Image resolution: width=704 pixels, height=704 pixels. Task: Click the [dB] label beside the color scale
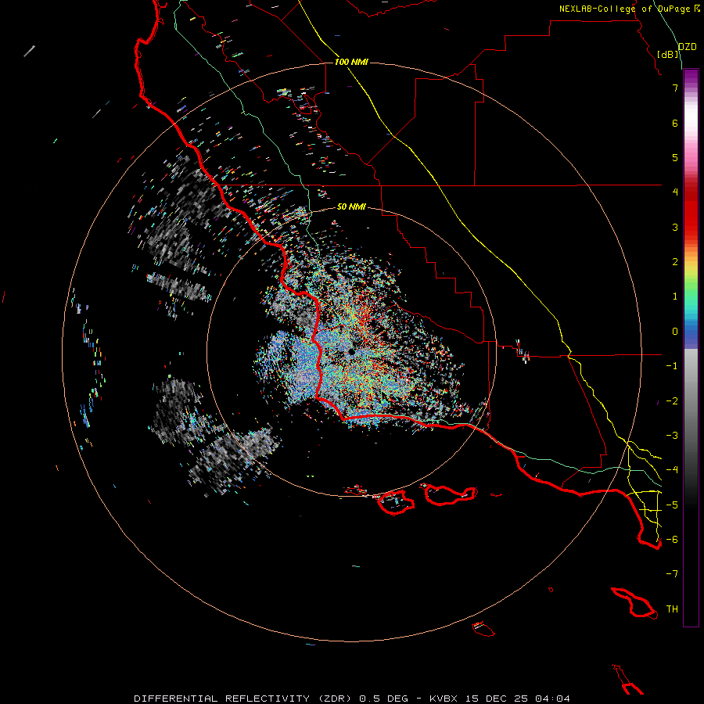[668, 54]
